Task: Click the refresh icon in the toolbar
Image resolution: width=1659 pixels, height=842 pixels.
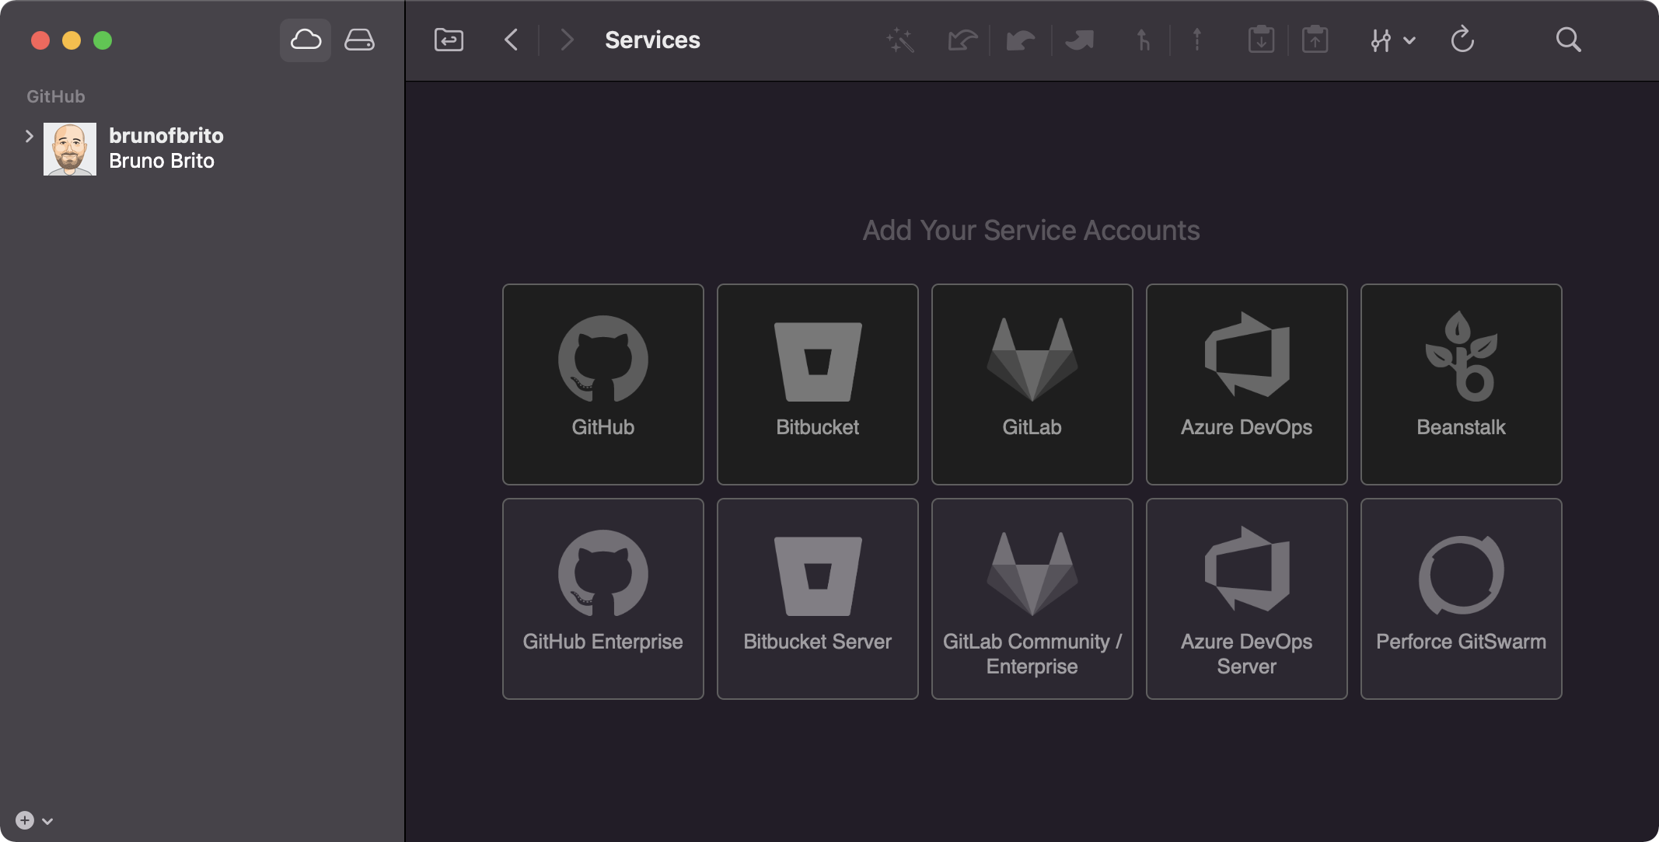Action: [x=1462, y=39]
